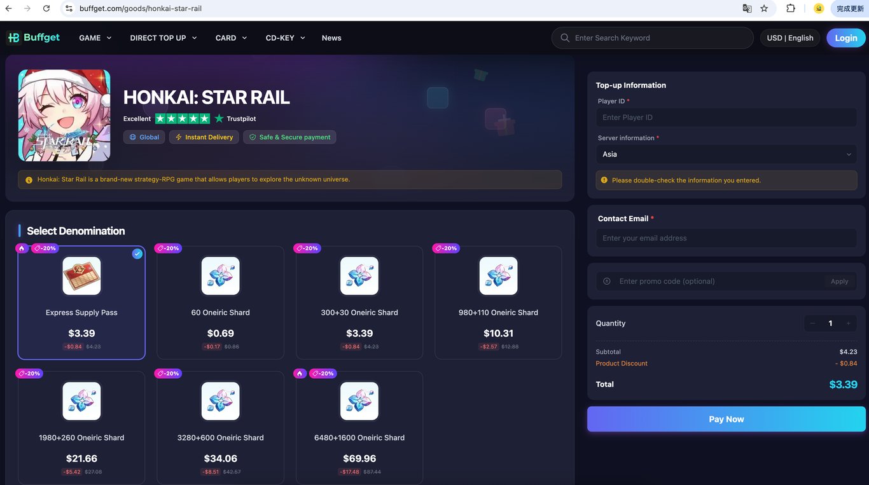Decrease quantity with the minus button
This screenshot has width=869, height=485.
(812, 324)
